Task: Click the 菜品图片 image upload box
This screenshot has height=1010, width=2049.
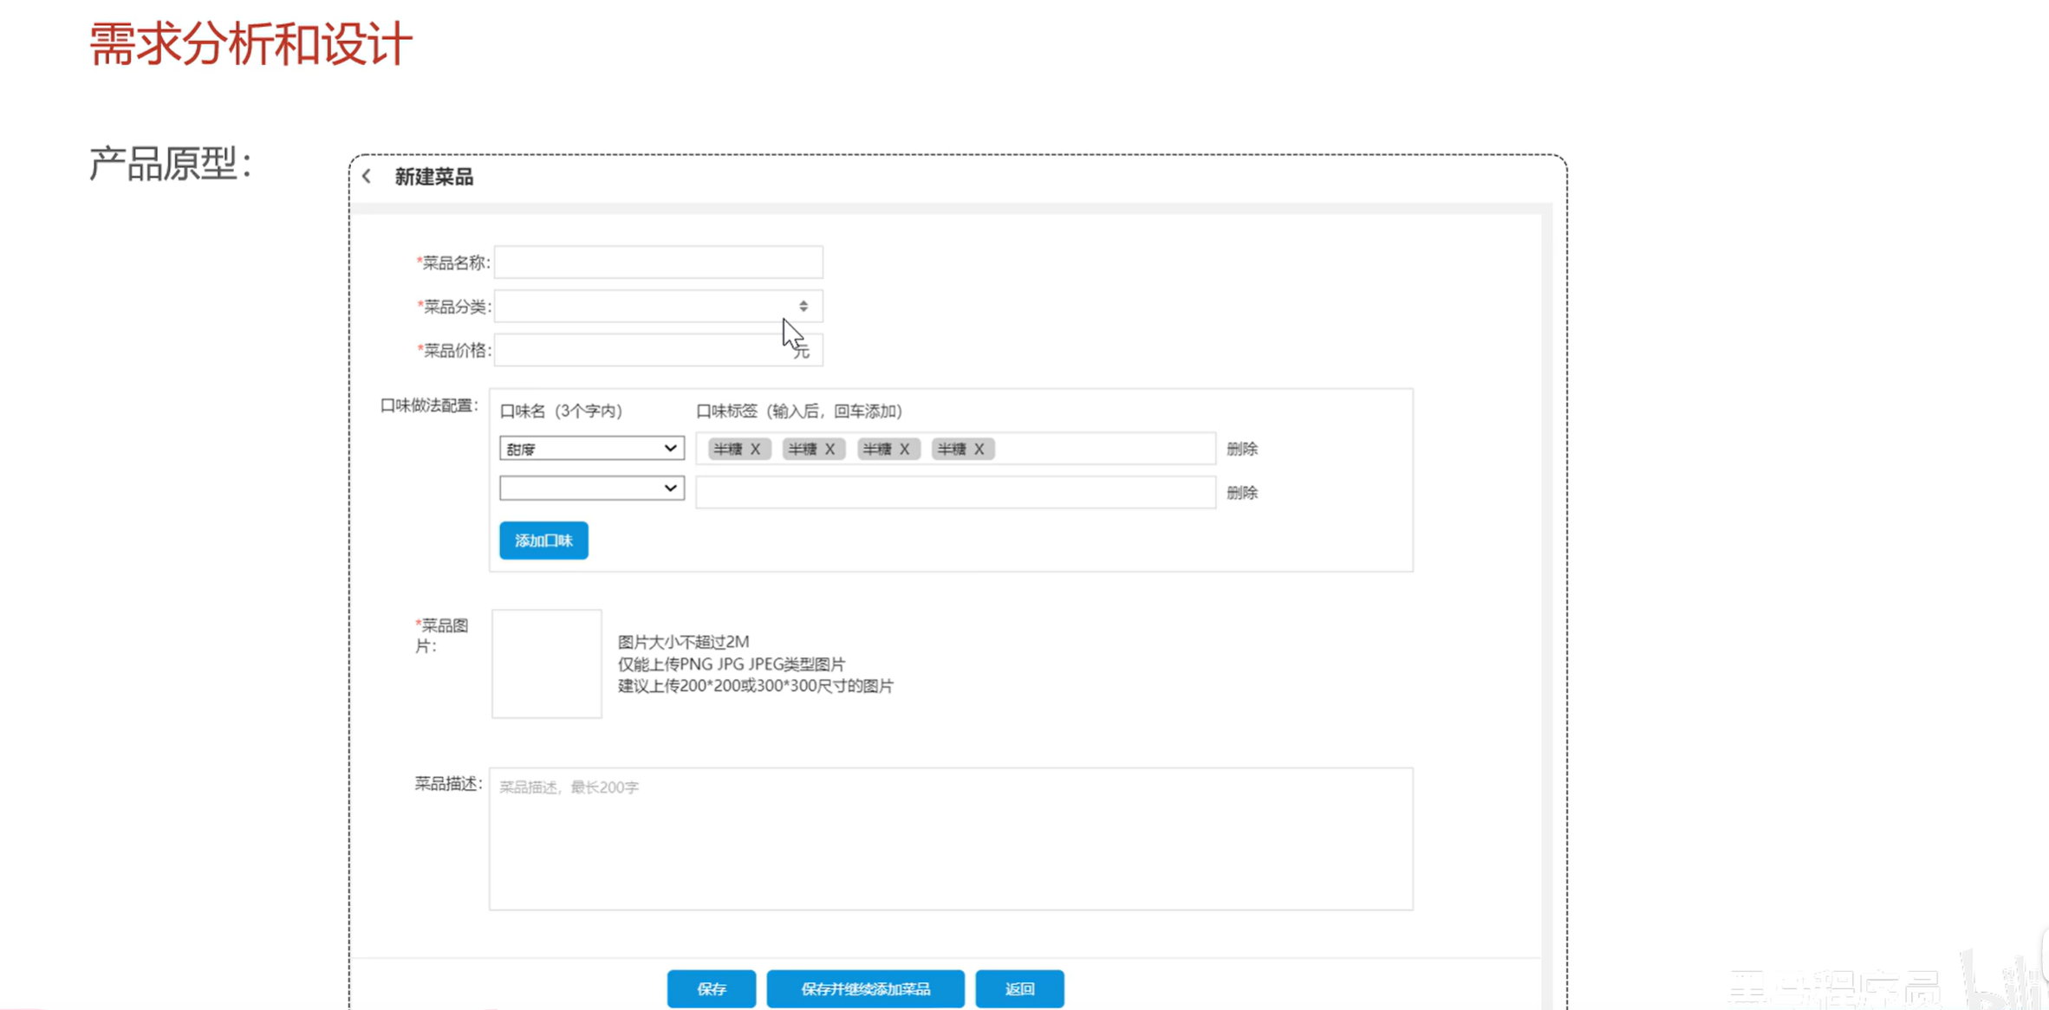Action: click(x=546, y=664)
